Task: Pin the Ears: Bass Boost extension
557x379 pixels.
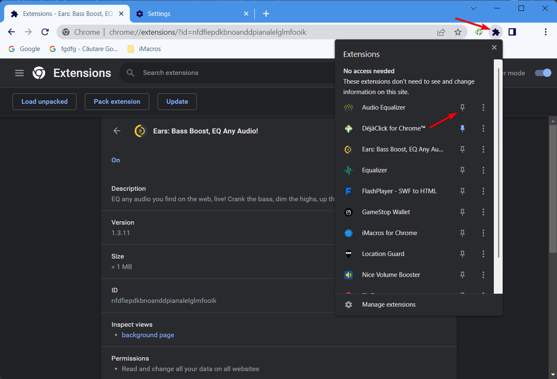Action: 462,149
